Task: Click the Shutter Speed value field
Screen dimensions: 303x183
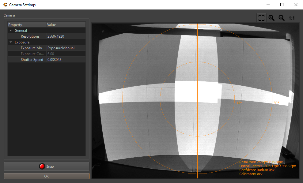Action: pyautogui.click(x=66, y=60)
